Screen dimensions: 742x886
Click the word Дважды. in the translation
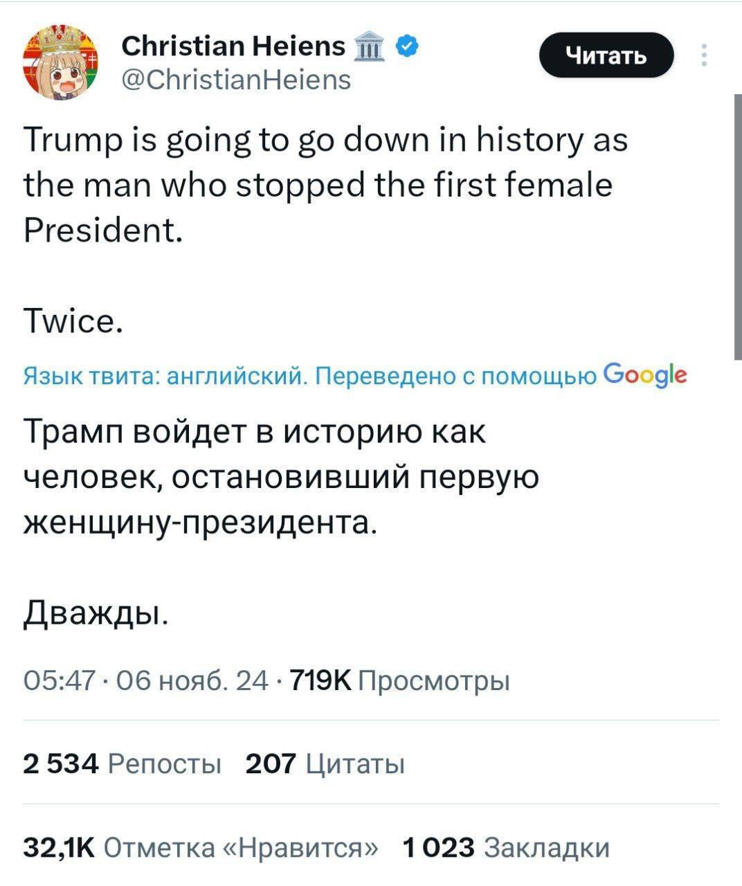coord(95,613)
